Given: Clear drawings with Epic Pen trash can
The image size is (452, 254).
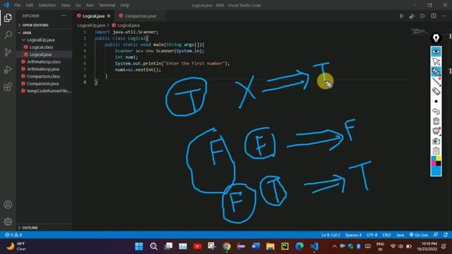Looking at the screenshot, I should point(436,121).
